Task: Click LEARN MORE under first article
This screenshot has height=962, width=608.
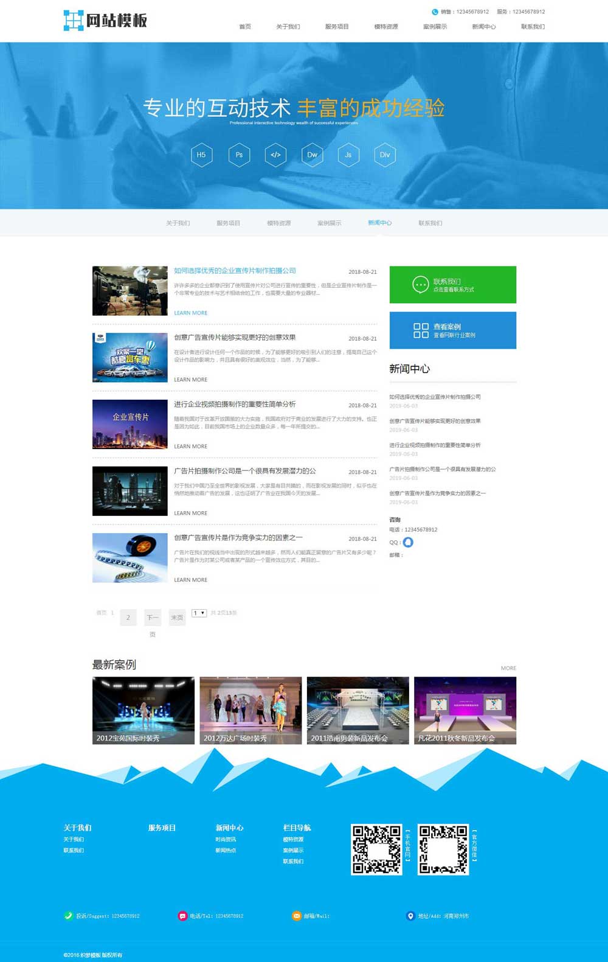Action: click(x=190, y=313)
